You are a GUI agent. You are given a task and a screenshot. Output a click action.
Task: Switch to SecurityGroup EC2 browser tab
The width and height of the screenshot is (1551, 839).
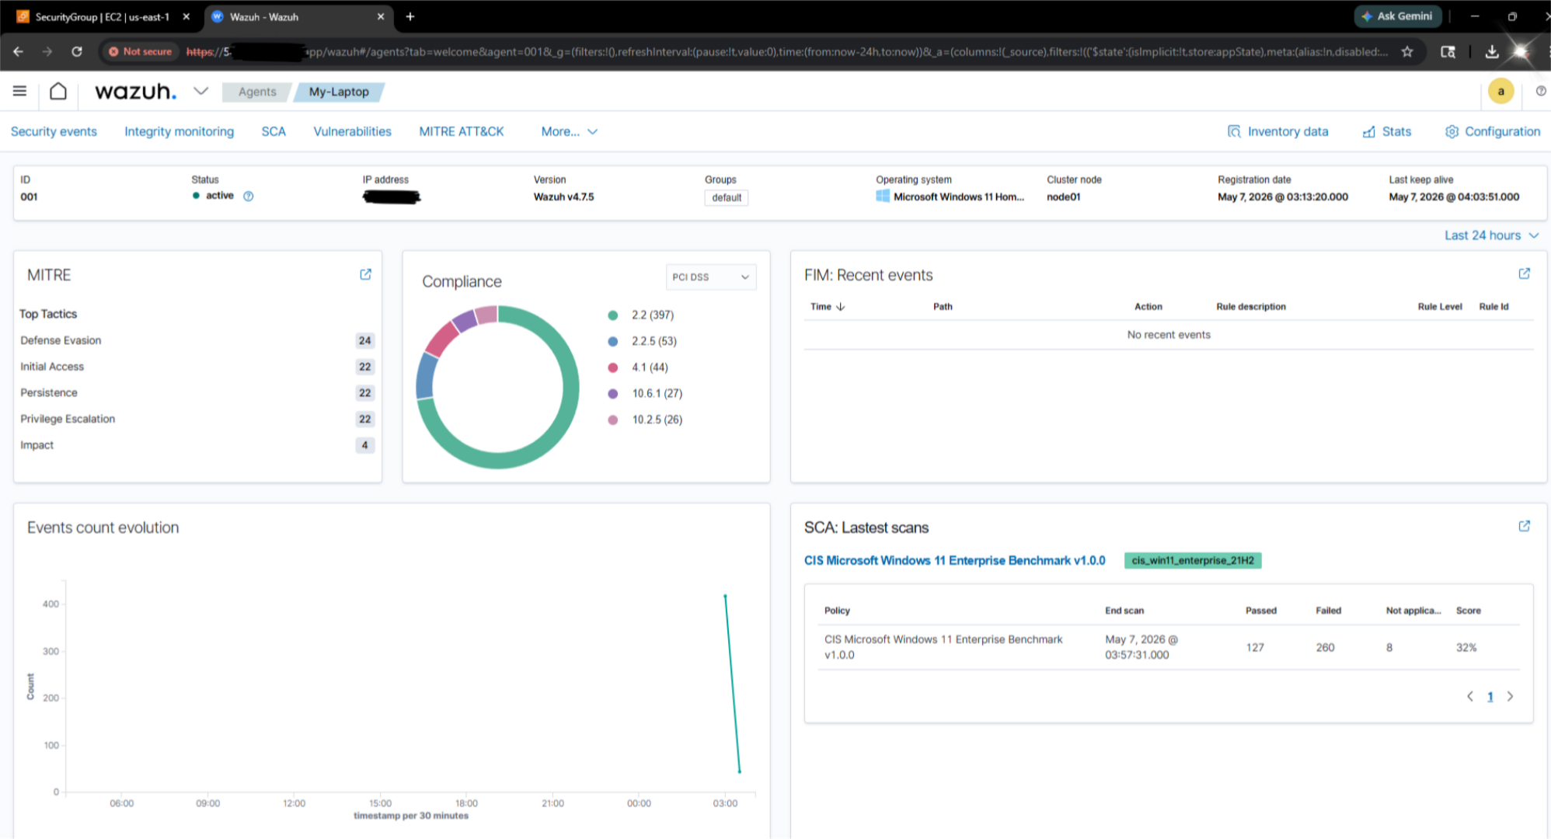click(x=102, y=16)
